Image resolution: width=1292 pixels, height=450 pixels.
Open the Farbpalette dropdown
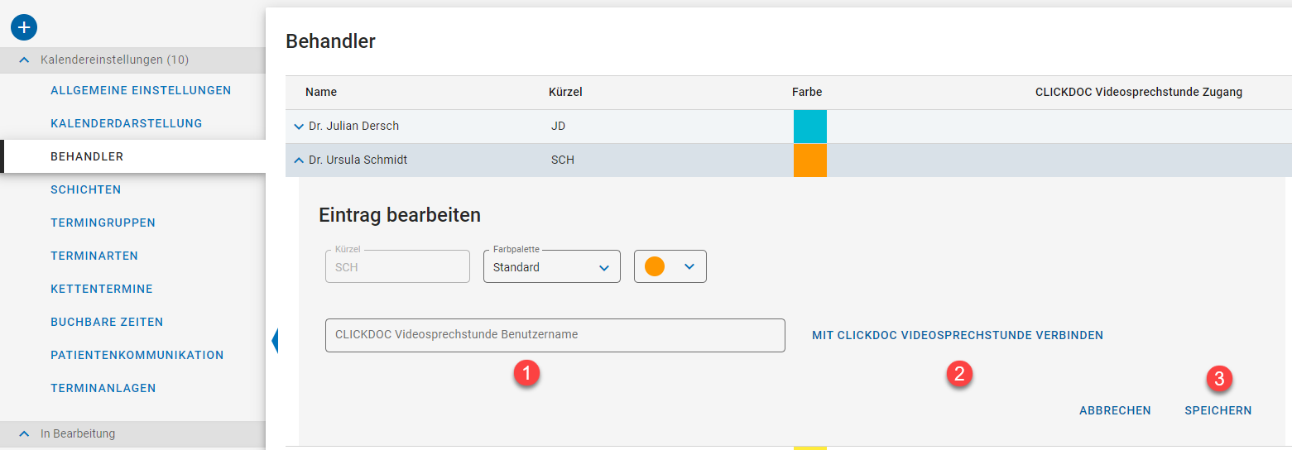[551, 267]
